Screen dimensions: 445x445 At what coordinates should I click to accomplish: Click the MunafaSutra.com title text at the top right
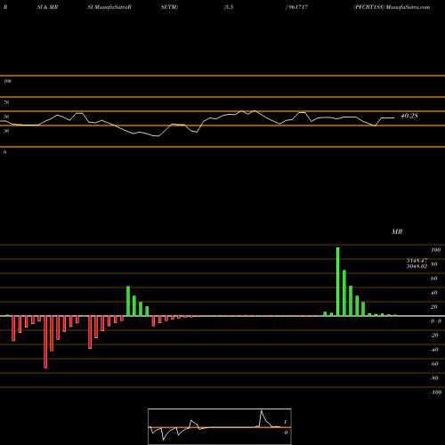click(409, 7)
